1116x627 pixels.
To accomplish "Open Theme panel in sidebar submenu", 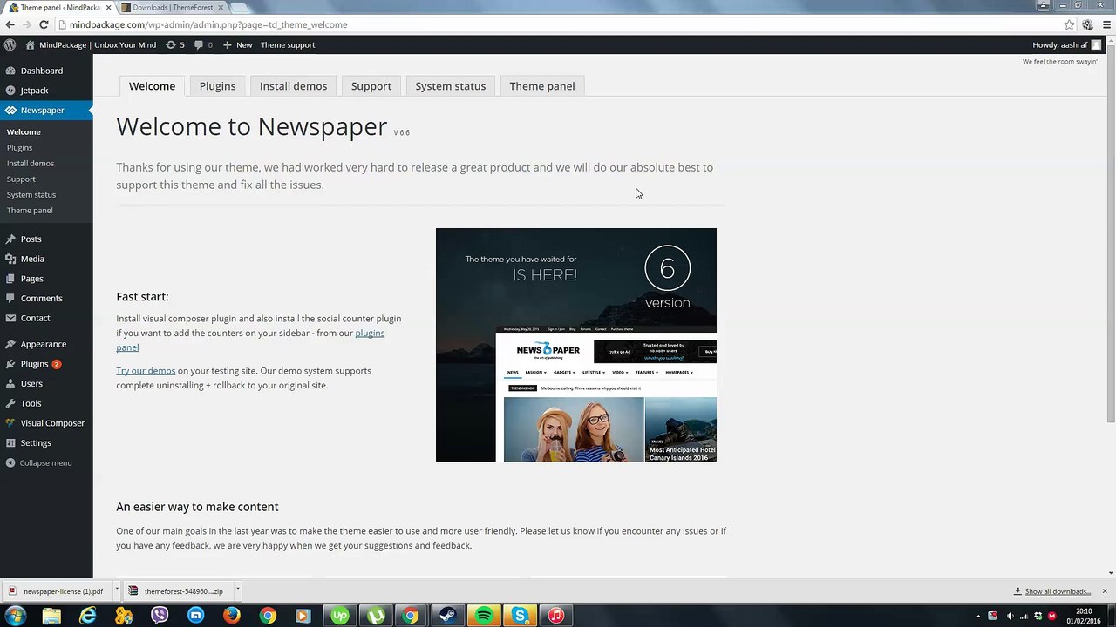I will point(30,210).
